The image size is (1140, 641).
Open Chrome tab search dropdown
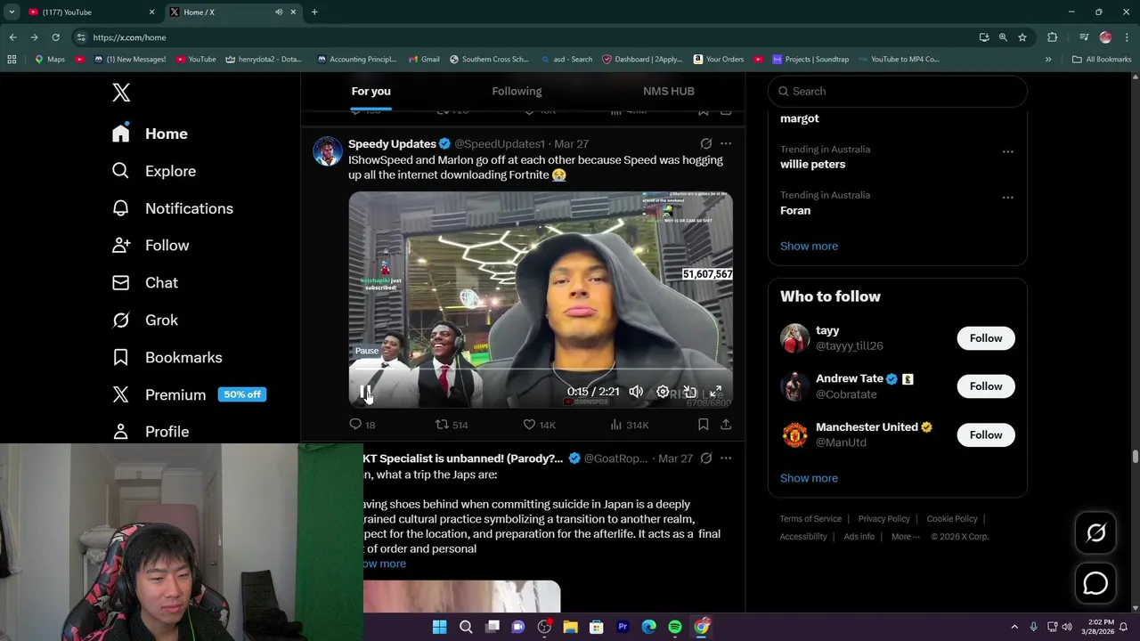[x=12, y=12]
